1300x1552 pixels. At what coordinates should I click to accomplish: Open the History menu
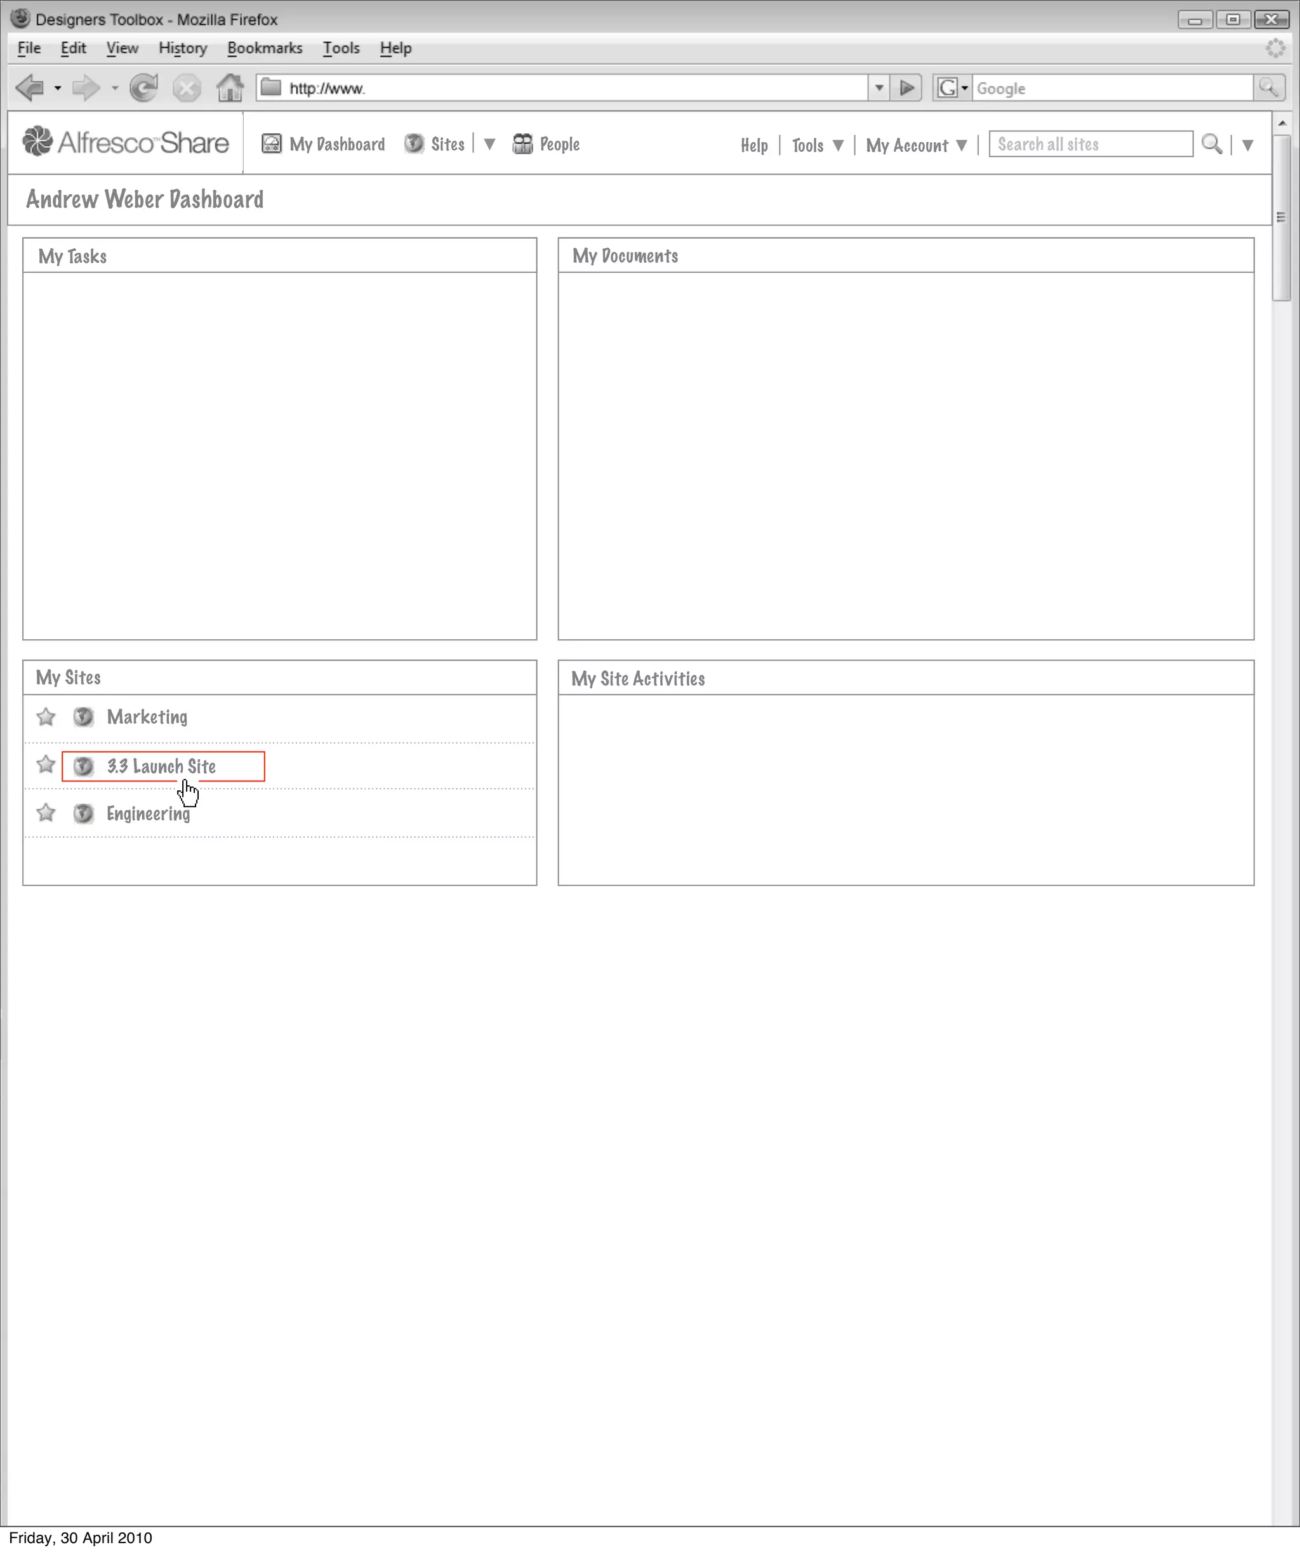pos(183,48)
